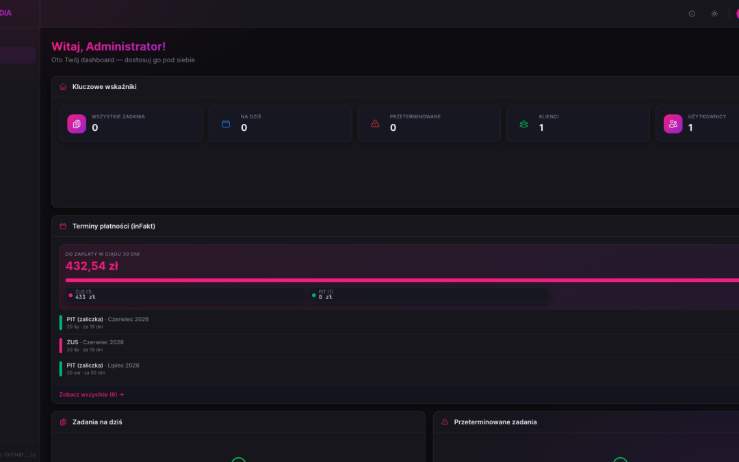Click the Przeterminowane warning triangle icon
Viewport: 739px width, 462px height.
coord(375,123)
